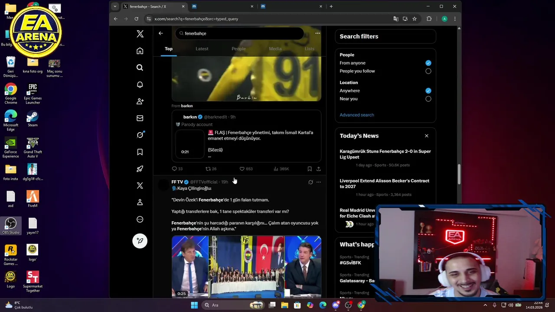Open Chrome tab search dropdown arrow
The height and width of the screenshot is (312, 555).
pos(115,6)
